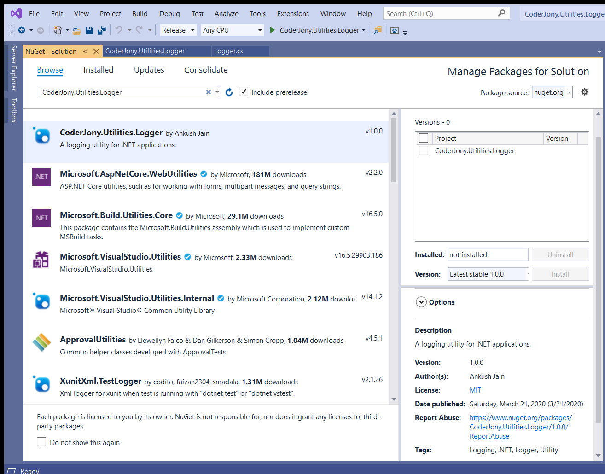605x474 pixels.
Task: Open NuGet settings gear icon
Action: pyautogui.click(x=584, y=92)
